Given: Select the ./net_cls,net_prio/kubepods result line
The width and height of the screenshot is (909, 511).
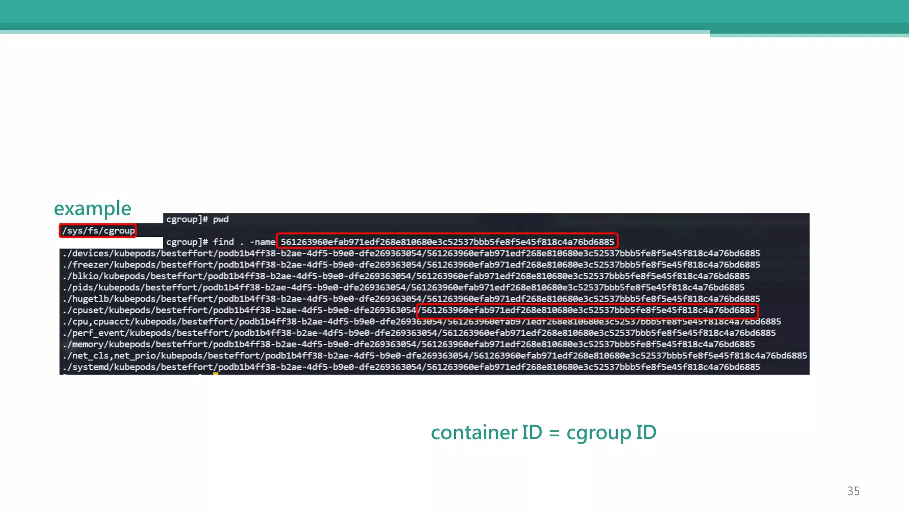Looking at the screenshot, I should point(435,356).
